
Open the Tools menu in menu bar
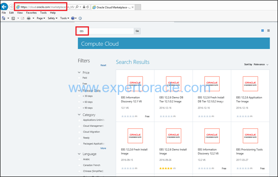tap(43, 13)
